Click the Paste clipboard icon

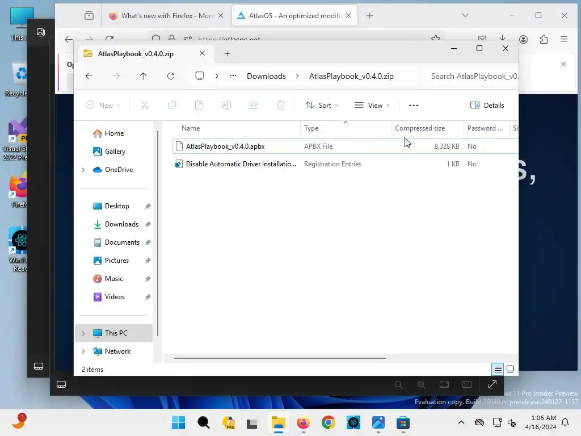(x=199, y=105)
